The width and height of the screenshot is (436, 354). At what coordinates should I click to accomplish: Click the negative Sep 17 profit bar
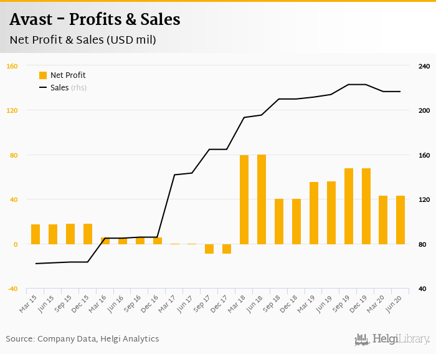point(209,249)
